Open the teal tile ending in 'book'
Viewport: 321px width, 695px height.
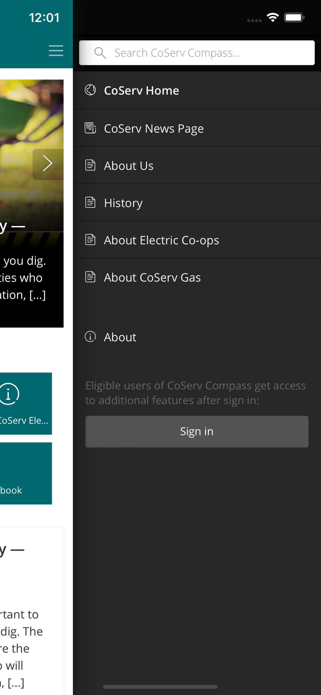(x=26, y=473)
